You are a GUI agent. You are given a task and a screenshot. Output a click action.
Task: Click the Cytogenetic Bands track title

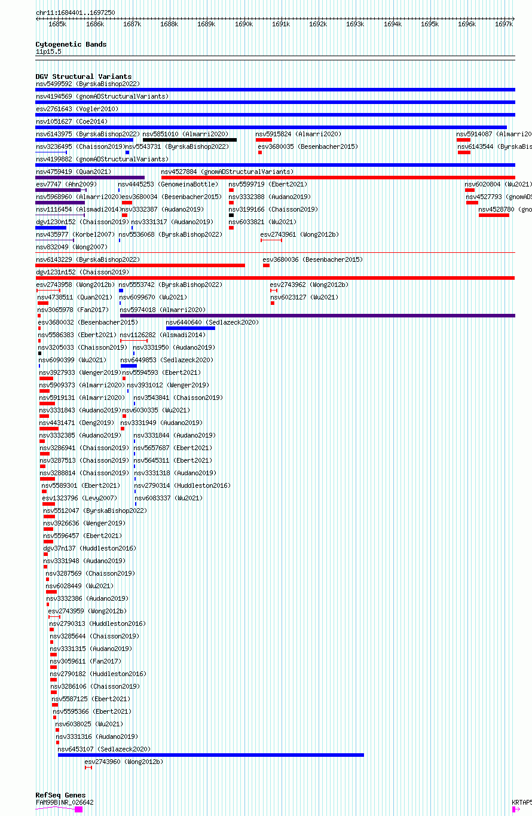[x=71, y=44]
